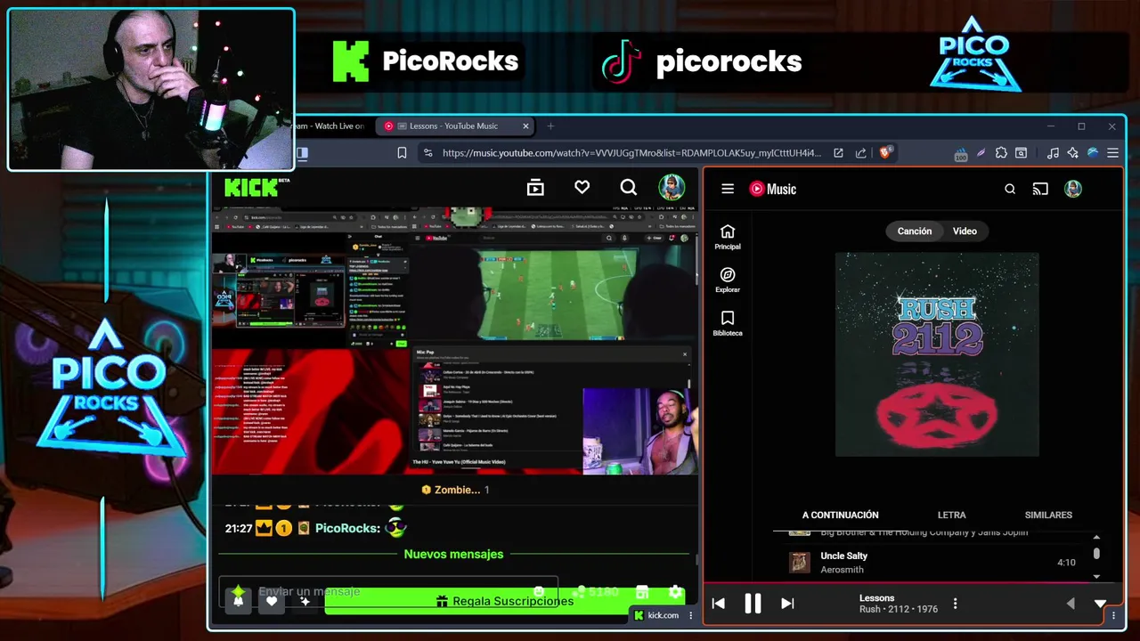This screenshot has width=1140, height=641.
Task: Open the LETRA tab
Action: pos(951,515)
